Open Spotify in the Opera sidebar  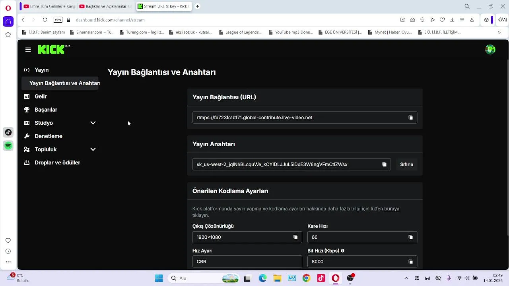click(8, 146)
